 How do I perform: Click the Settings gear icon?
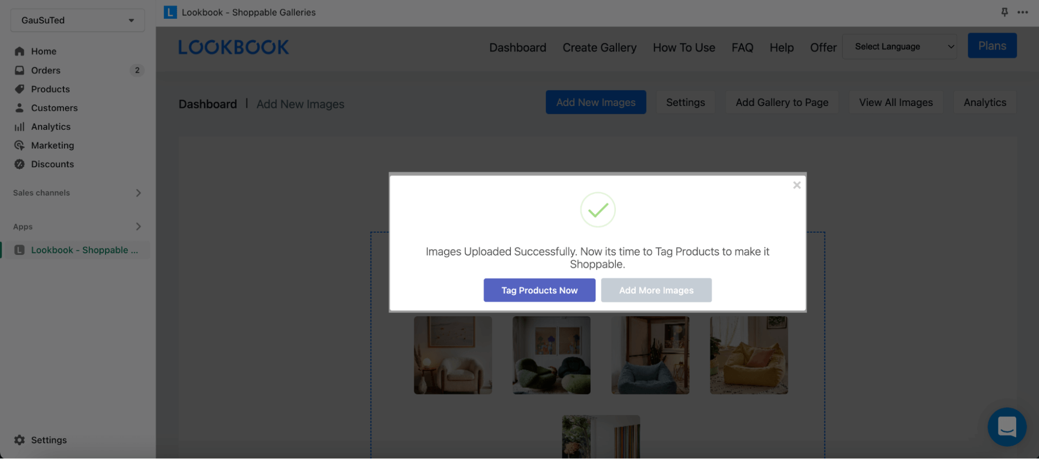pos(20,440)
